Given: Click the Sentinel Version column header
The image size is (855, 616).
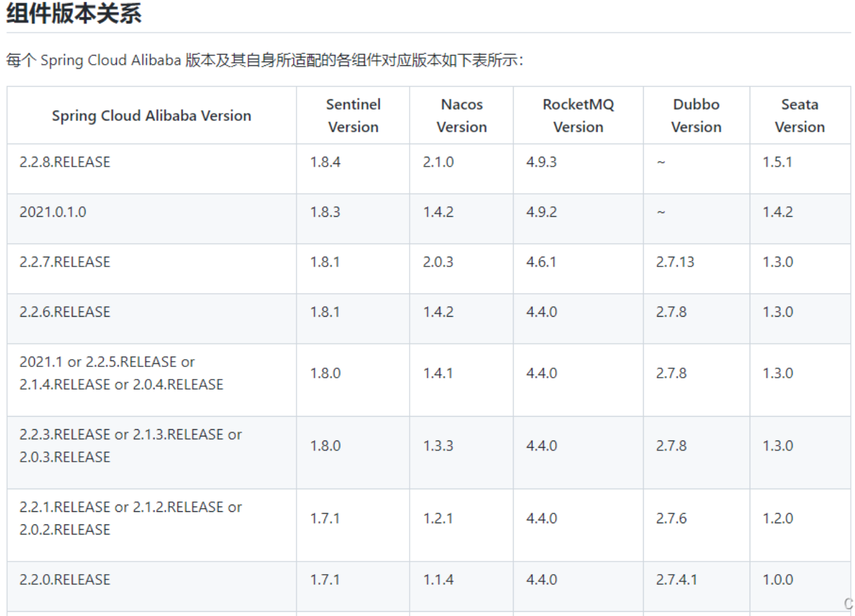Looking at the screenshot, I should [x=353, y=116].
